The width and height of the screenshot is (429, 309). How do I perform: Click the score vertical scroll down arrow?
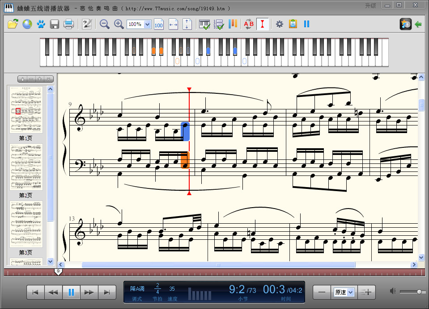point(421,257)
